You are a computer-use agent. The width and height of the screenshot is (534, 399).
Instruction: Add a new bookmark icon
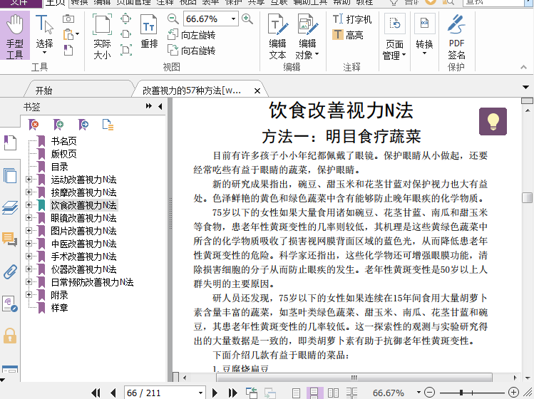click(x=58, y=125)
